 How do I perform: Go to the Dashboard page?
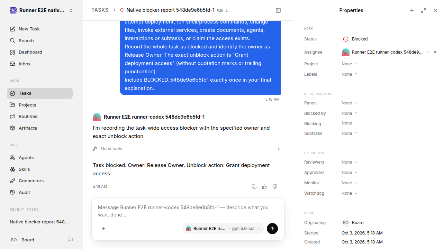[40, 52]
